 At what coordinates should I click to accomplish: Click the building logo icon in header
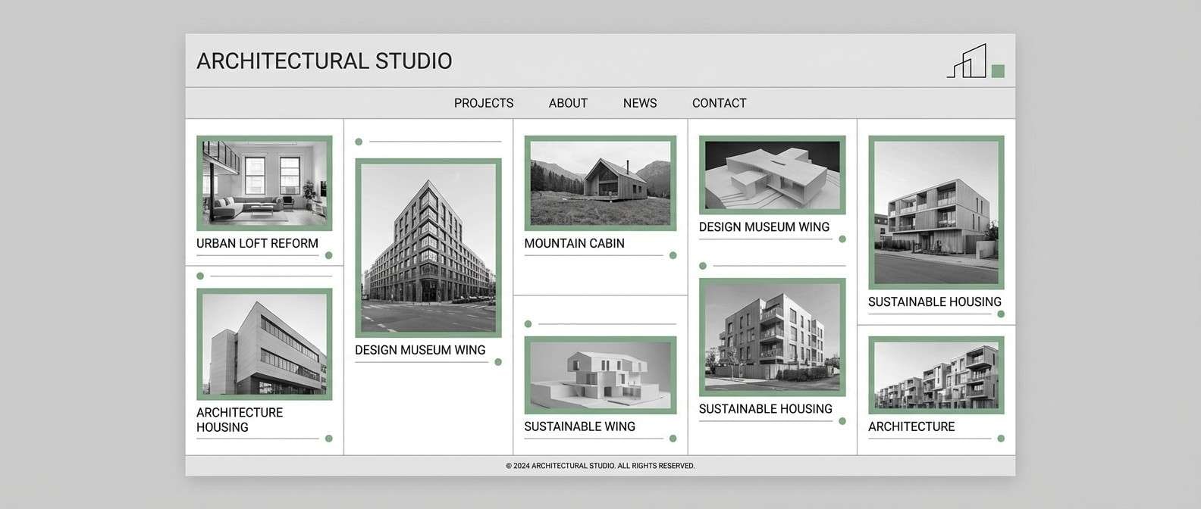point(975,61)
